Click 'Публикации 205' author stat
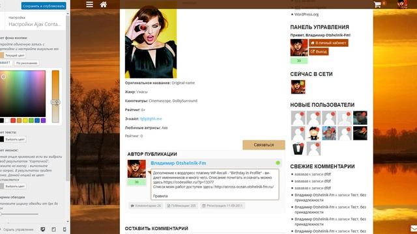The height and width of the screenshot is (234, 417). pos(181,205)
